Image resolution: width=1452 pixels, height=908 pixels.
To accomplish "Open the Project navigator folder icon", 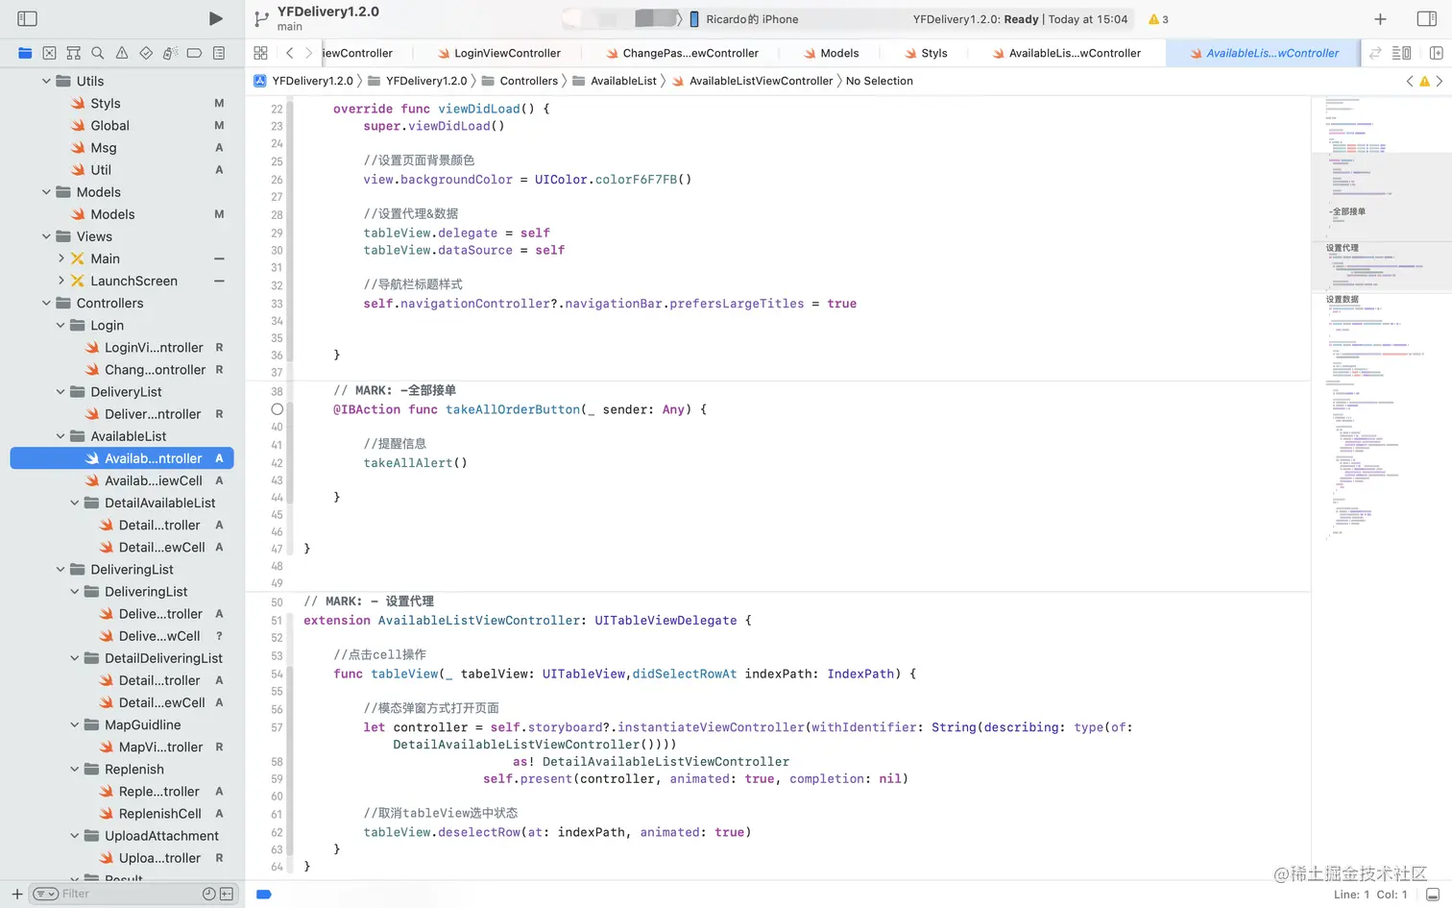I will (25, 53).
